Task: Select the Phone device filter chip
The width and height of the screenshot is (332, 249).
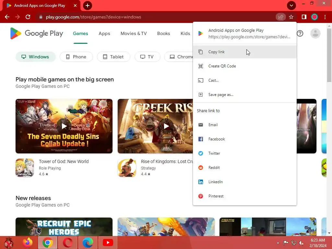Action: (76, 57)
